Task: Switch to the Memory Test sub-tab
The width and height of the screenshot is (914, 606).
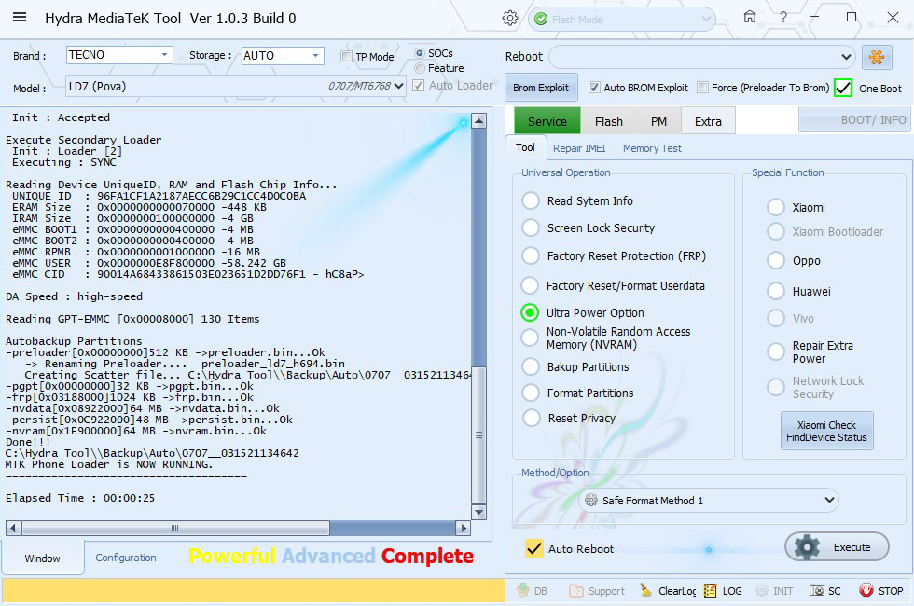Action: [x=652, y=148]
